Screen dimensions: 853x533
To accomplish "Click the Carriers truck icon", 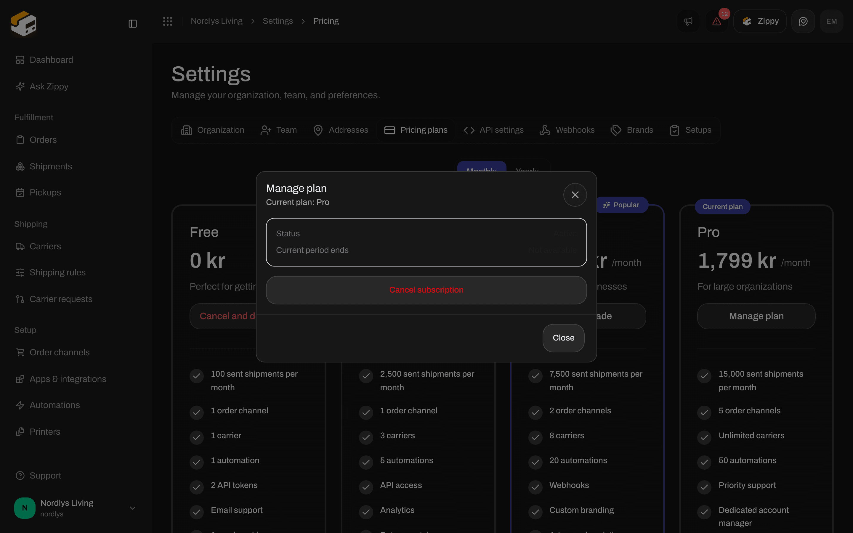I will tap(20, 246).
